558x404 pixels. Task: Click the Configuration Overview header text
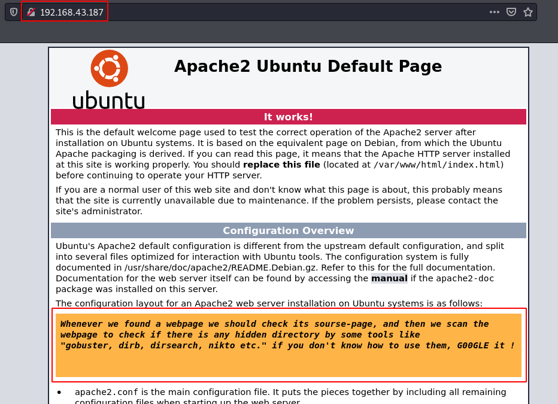click(x=288, y=231)
